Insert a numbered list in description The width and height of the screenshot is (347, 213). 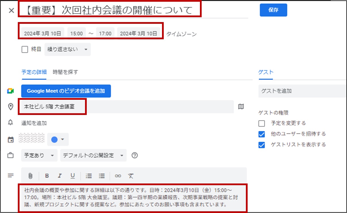89,176
